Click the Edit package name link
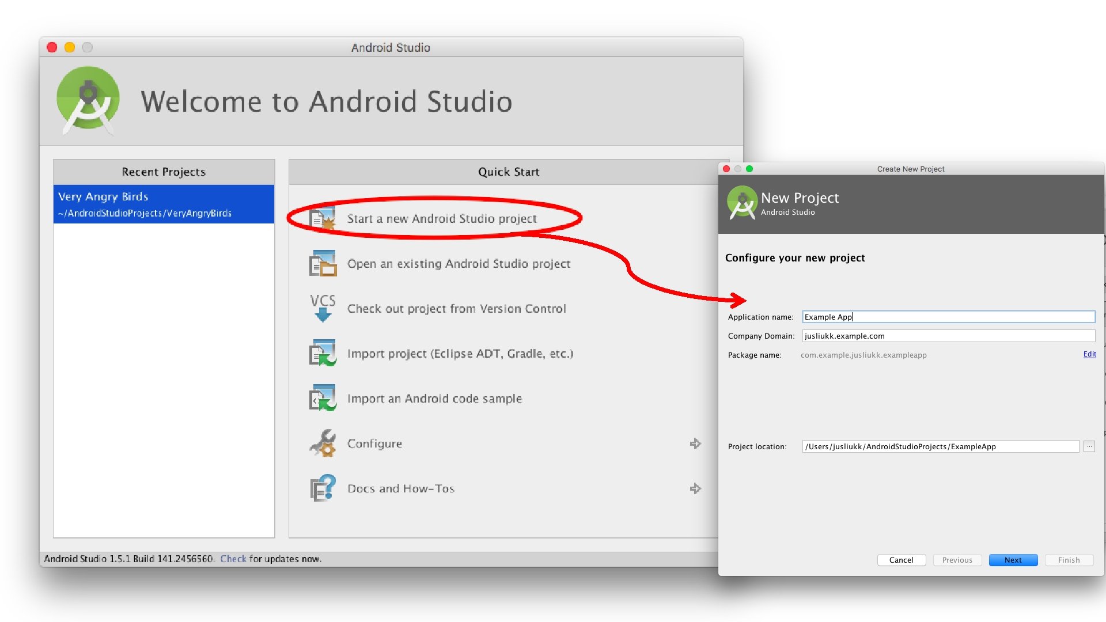 (1089, 354)
